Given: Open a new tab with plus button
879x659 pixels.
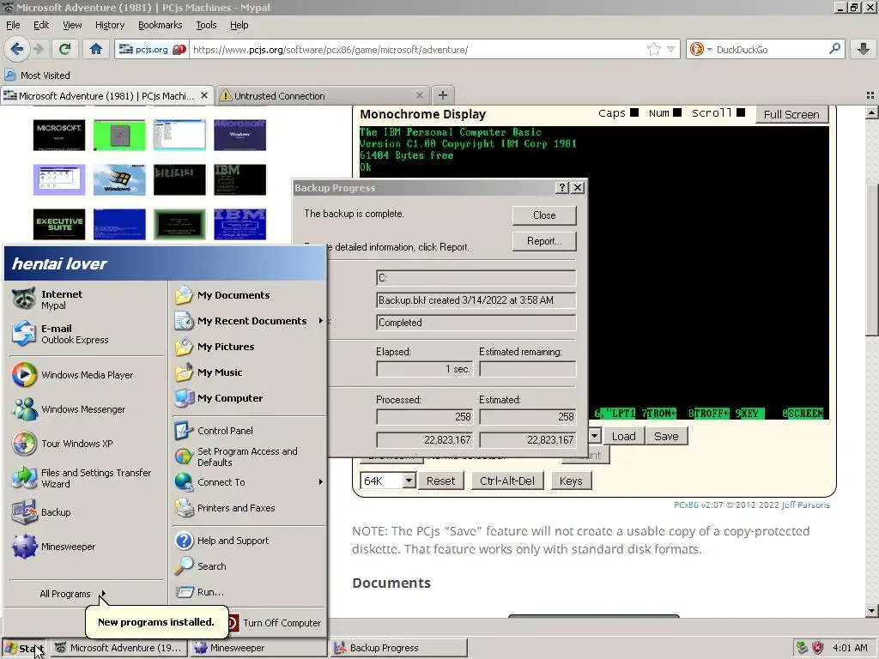Looking at the screenshot, I should pyautogui.click(x=442, y=95).
